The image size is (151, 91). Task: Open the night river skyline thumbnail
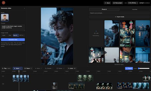(x=143, y=33)
